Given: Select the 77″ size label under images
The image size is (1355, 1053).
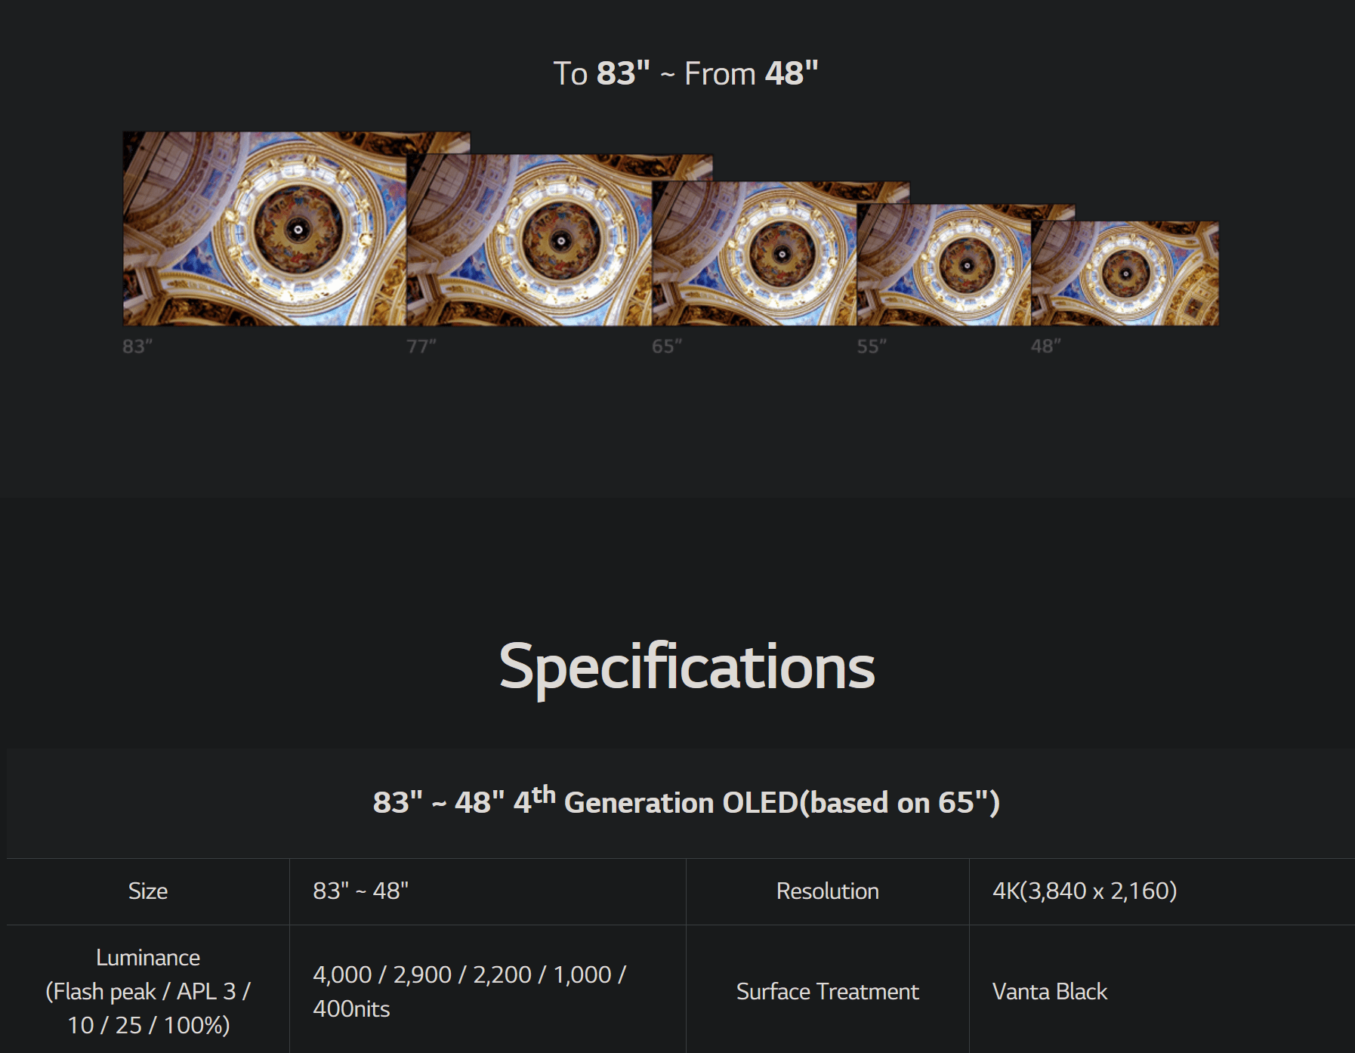Looking at the screenshot, I should click(421, 347).
